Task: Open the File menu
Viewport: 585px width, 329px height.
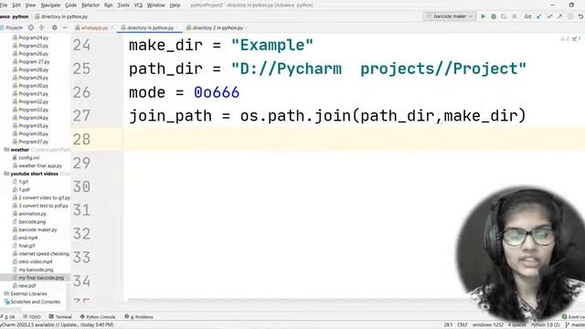Action: (4, 5)
